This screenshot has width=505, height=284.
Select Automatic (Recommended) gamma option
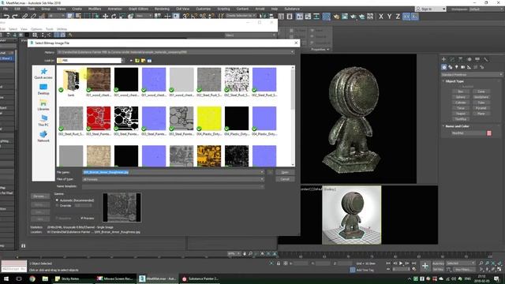point(58,200)
